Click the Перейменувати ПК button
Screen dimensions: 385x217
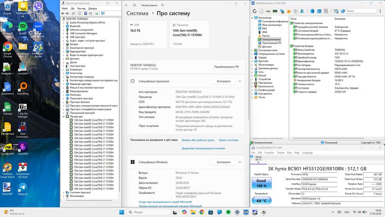click(x=226, y=67)
